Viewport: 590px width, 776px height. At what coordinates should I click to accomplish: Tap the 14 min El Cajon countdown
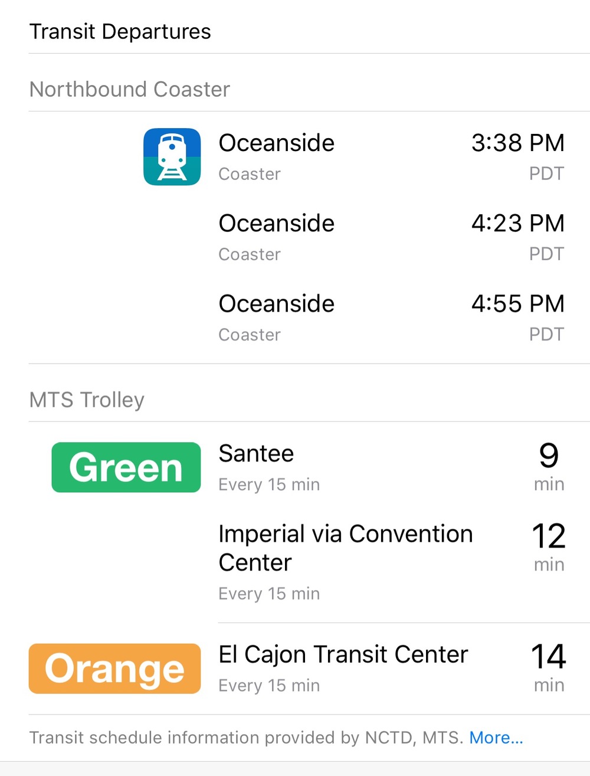tap(549, 667)
